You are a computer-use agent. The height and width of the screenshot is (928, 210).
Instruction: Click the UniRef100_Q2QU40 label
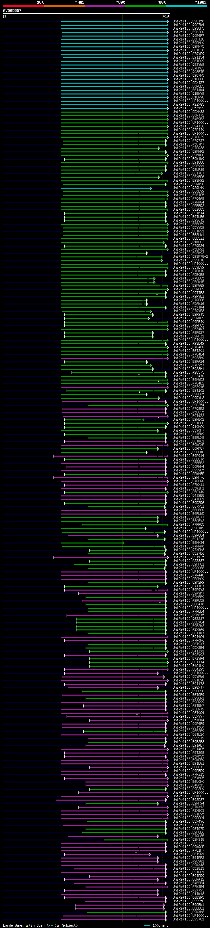coord(188,188)
